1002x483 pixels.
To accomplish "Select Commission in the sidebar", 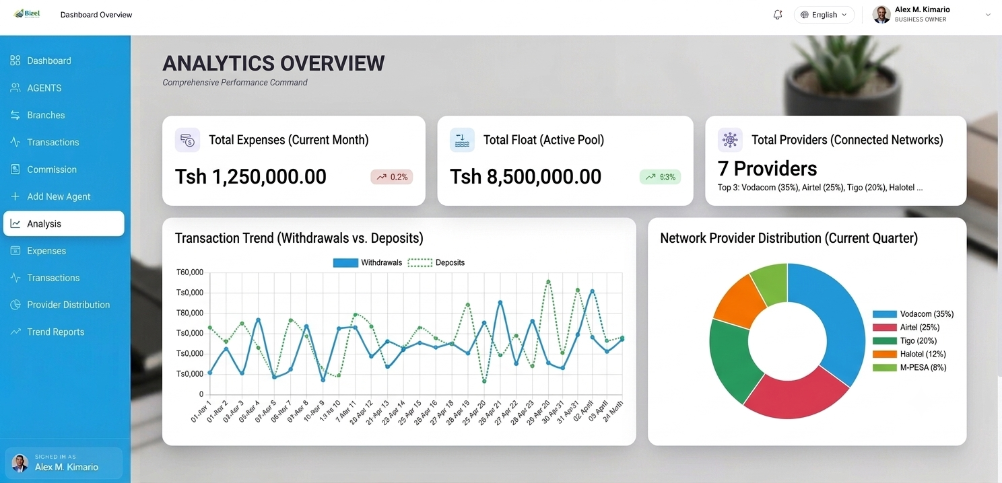I will tap(64, 170).
